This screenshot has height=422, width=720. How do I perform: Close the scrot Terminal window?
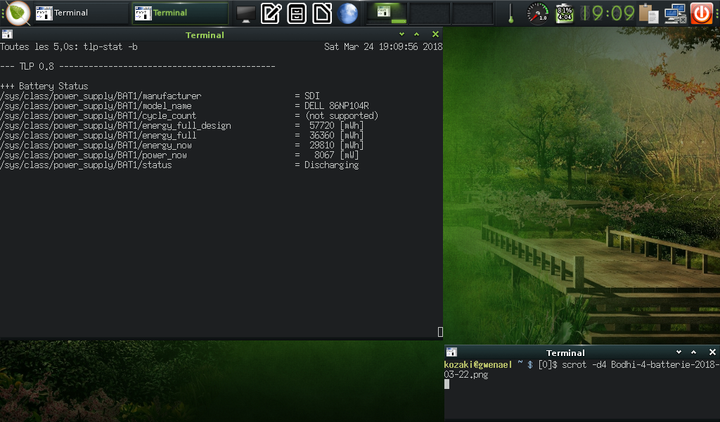point(712,352)
